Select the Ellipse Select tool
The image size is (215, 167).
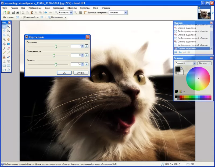(4, 35)
